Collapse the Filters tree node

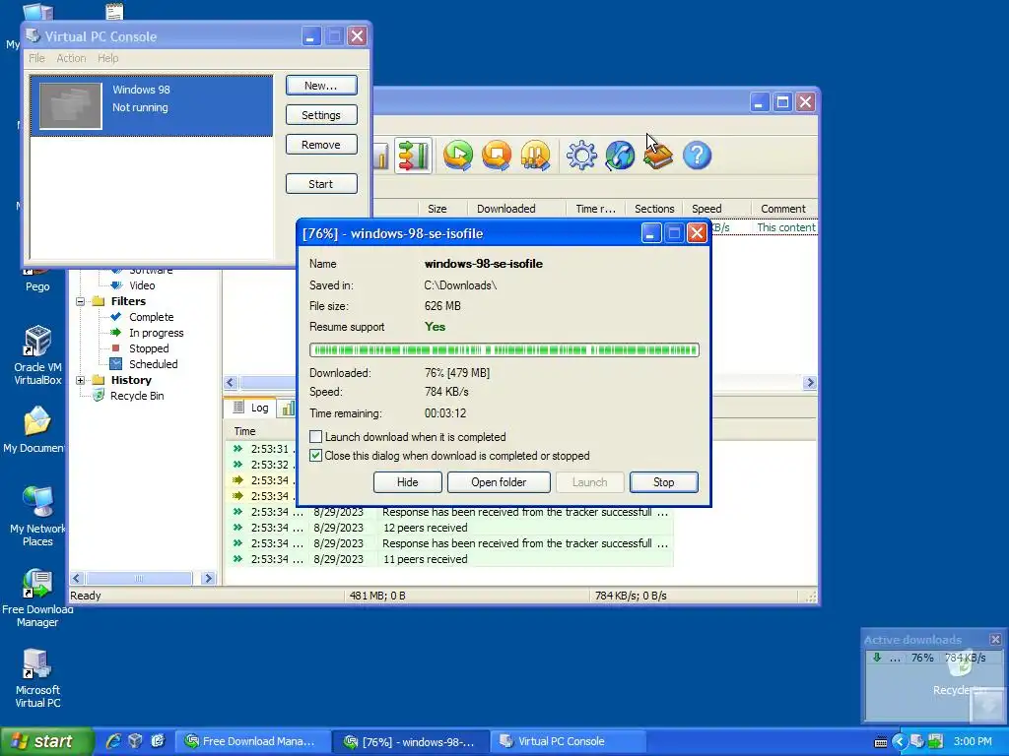pos(81,301)
